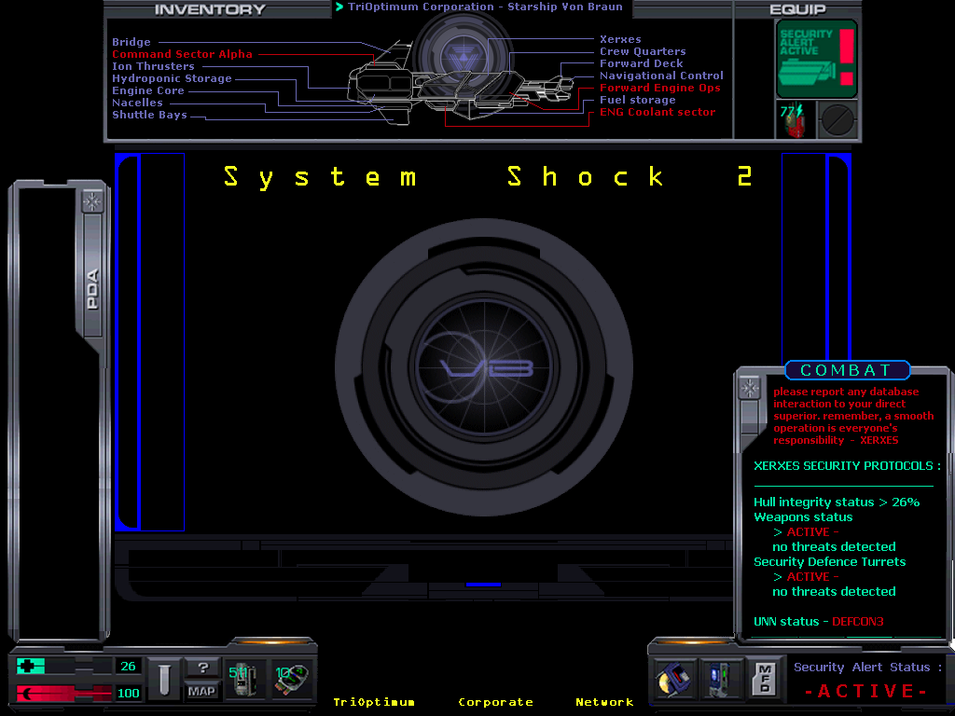Image resolution: width=955 pixels, height=716 pixels.
Task: Select the red power cell showing 77
Action: tap(795, 120)
